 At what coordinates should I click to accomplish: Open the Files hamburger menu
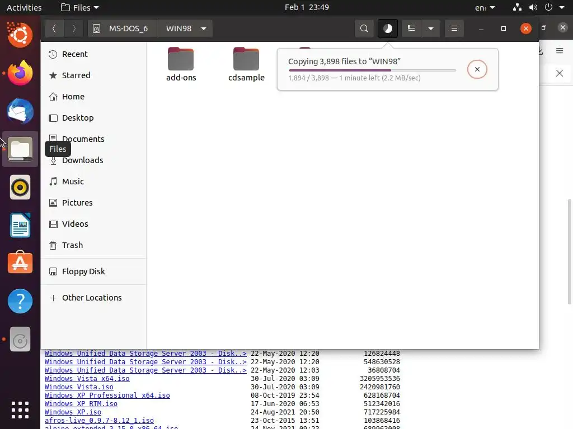[454, 28]
